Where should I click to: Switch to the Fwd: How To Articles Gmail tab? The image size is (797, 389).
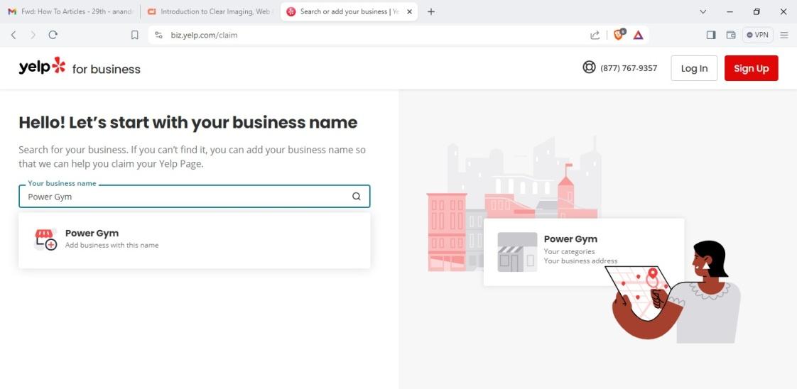click(70, 11)
